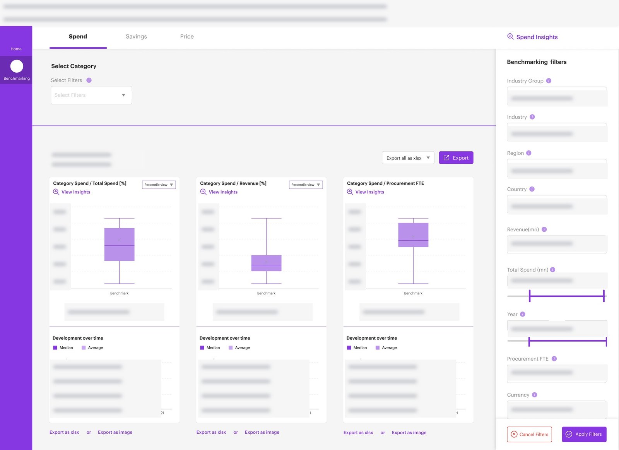The height and width of the screenshot is (450, 619).
Task: Open the Currency filter field
Action: (x=557, y=410)
